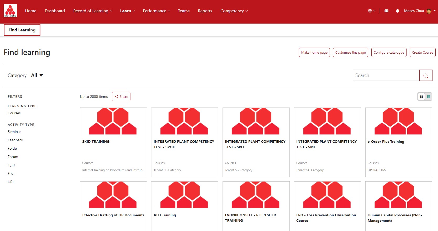The width and height of the screenshot is (438, 231).
Task: Open the Reports menu item
Action: tap(205, 11)
